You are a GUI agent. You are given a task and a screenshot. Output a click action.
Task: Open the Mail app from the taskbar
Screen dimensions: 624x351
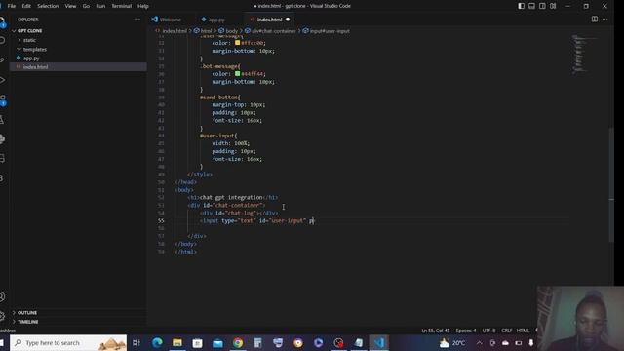(x=217, y=342)
